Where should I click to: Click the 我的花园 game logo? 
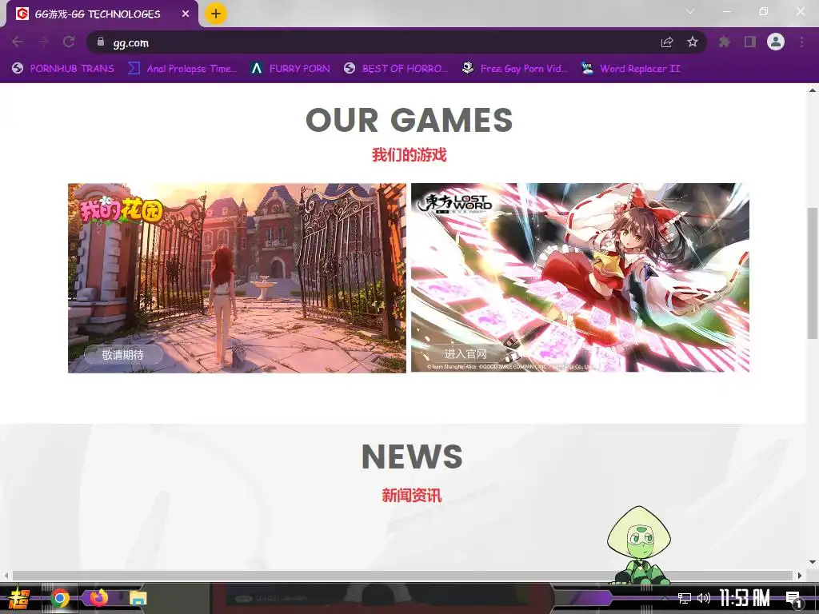(121, 210)
